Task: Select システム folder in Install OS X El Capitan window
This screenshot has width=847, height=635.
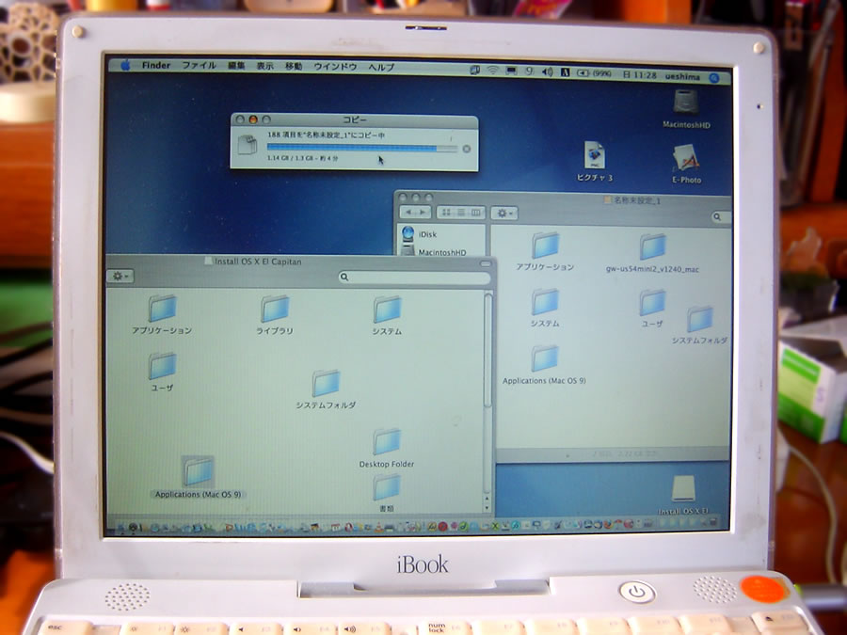Action: click(x=387, y=316)
